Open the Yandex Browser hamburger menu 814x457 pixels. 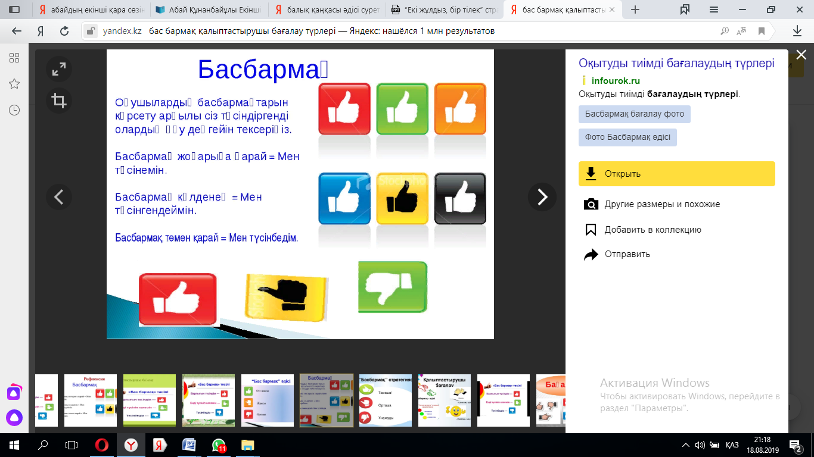(x=714, y=10)
